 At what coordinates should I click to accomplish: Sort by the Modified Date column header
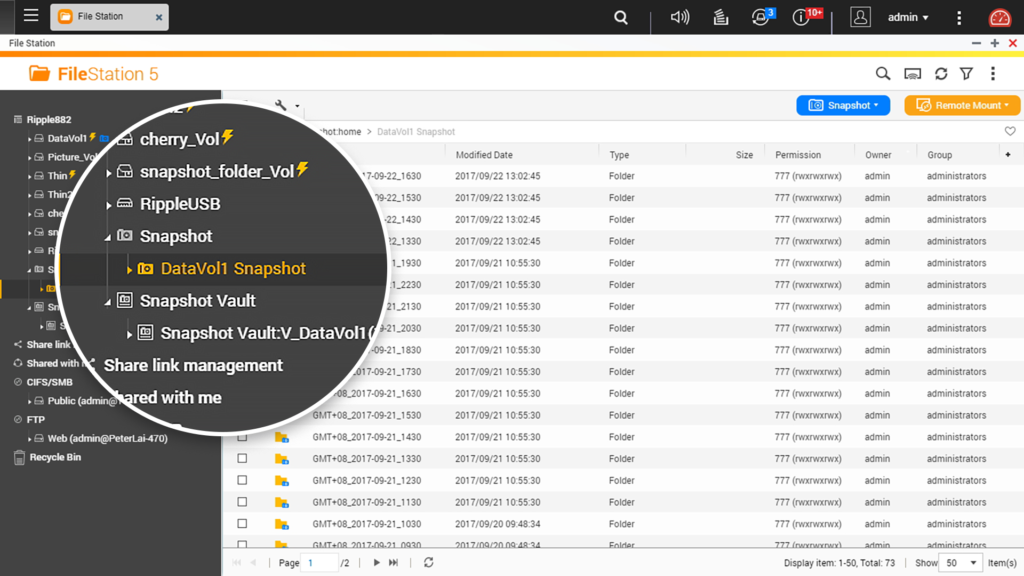tap(484, 155)
